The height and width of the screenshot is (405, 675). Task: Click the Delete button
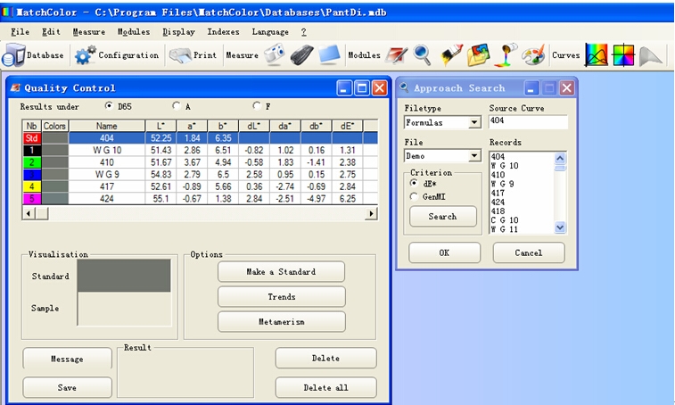[325, 359]
